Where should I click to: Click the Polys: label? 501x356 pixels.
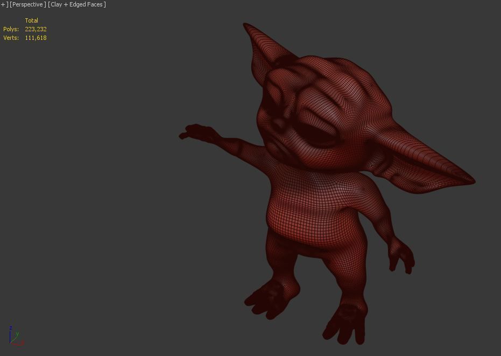point(11,29)
